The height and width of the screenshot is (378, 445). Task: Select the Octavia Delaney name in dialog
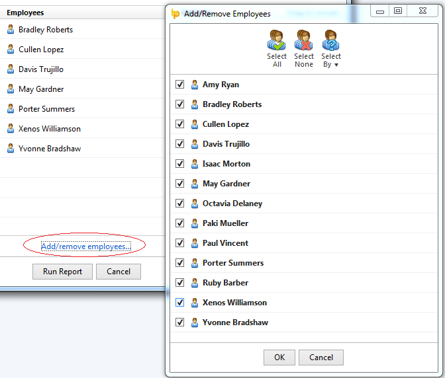[232, 204]
